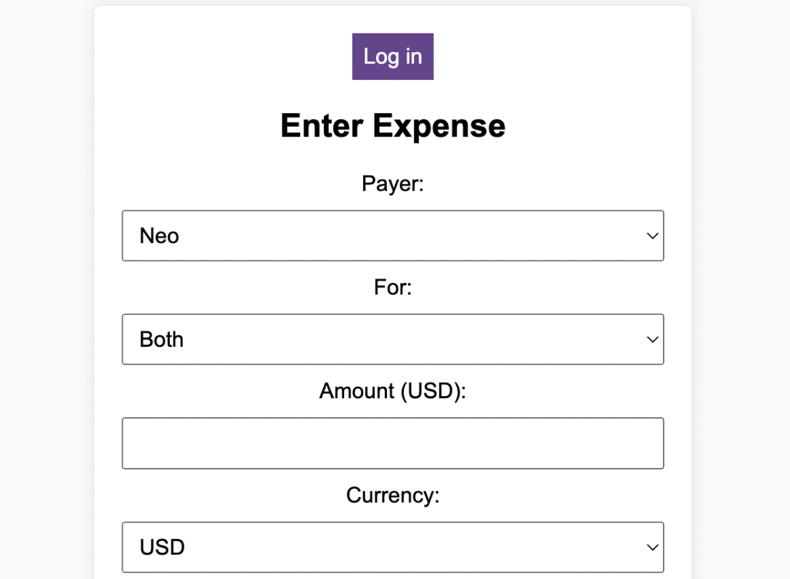Click the Enter Expense heading

point(392,125)
